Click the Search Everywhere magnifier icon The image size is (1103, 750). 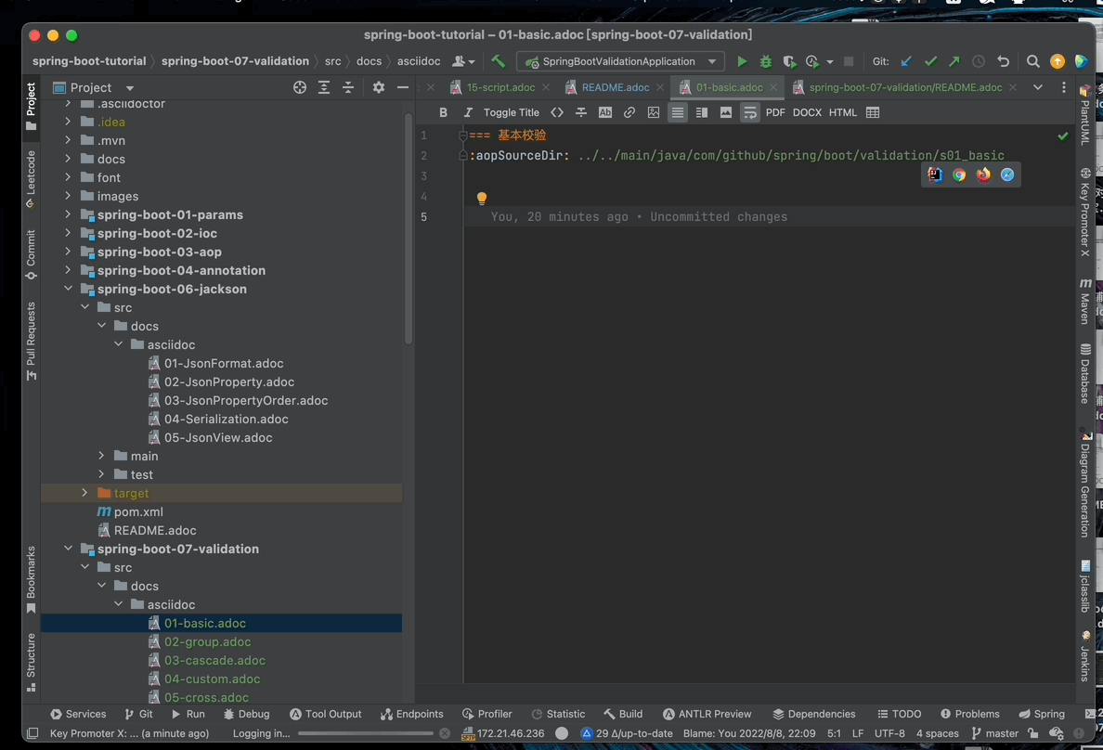(x=1032, y=62)
